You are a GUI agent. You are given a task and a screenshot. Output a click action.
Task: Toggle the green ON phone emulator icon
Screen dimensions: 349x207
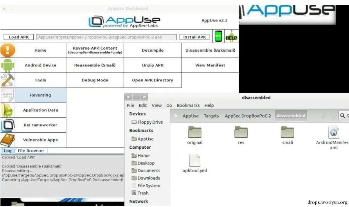pyautogui.click(x=218, y=36)
